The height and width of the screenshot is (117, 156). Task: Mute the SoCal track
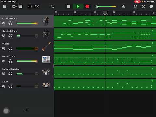(4, 86)
